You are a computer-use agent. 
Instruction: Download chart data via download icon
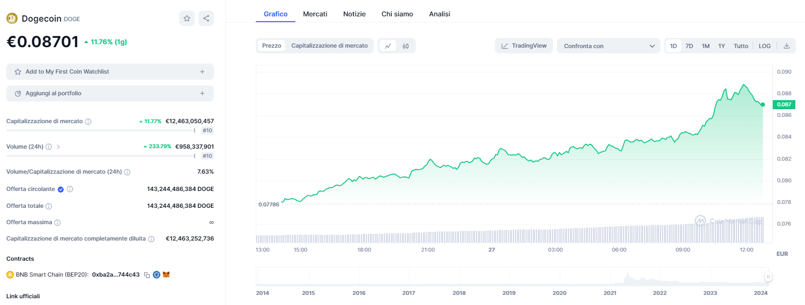(x=787, y=46)
